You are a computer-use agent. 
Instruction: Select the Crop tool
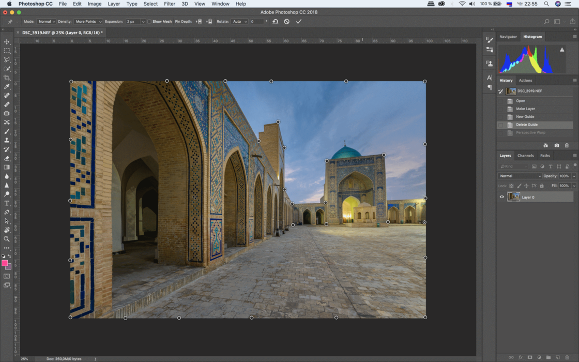click(7, 78)
